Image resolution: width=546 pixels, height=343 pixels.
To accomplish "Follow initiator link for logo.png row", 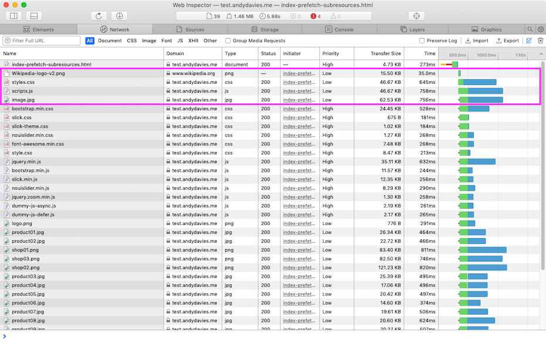I will click(299, 223).
